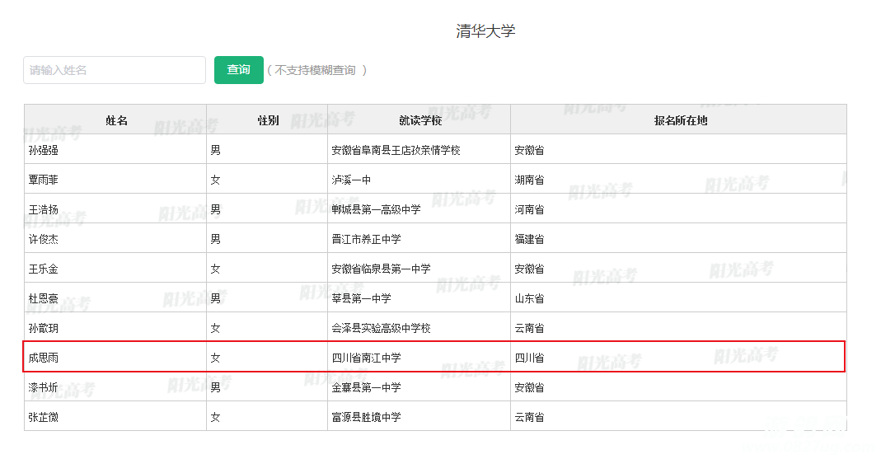Click 安徽省 location in 王乐金's row
881x459 pixels.
(x=529, y=269)
